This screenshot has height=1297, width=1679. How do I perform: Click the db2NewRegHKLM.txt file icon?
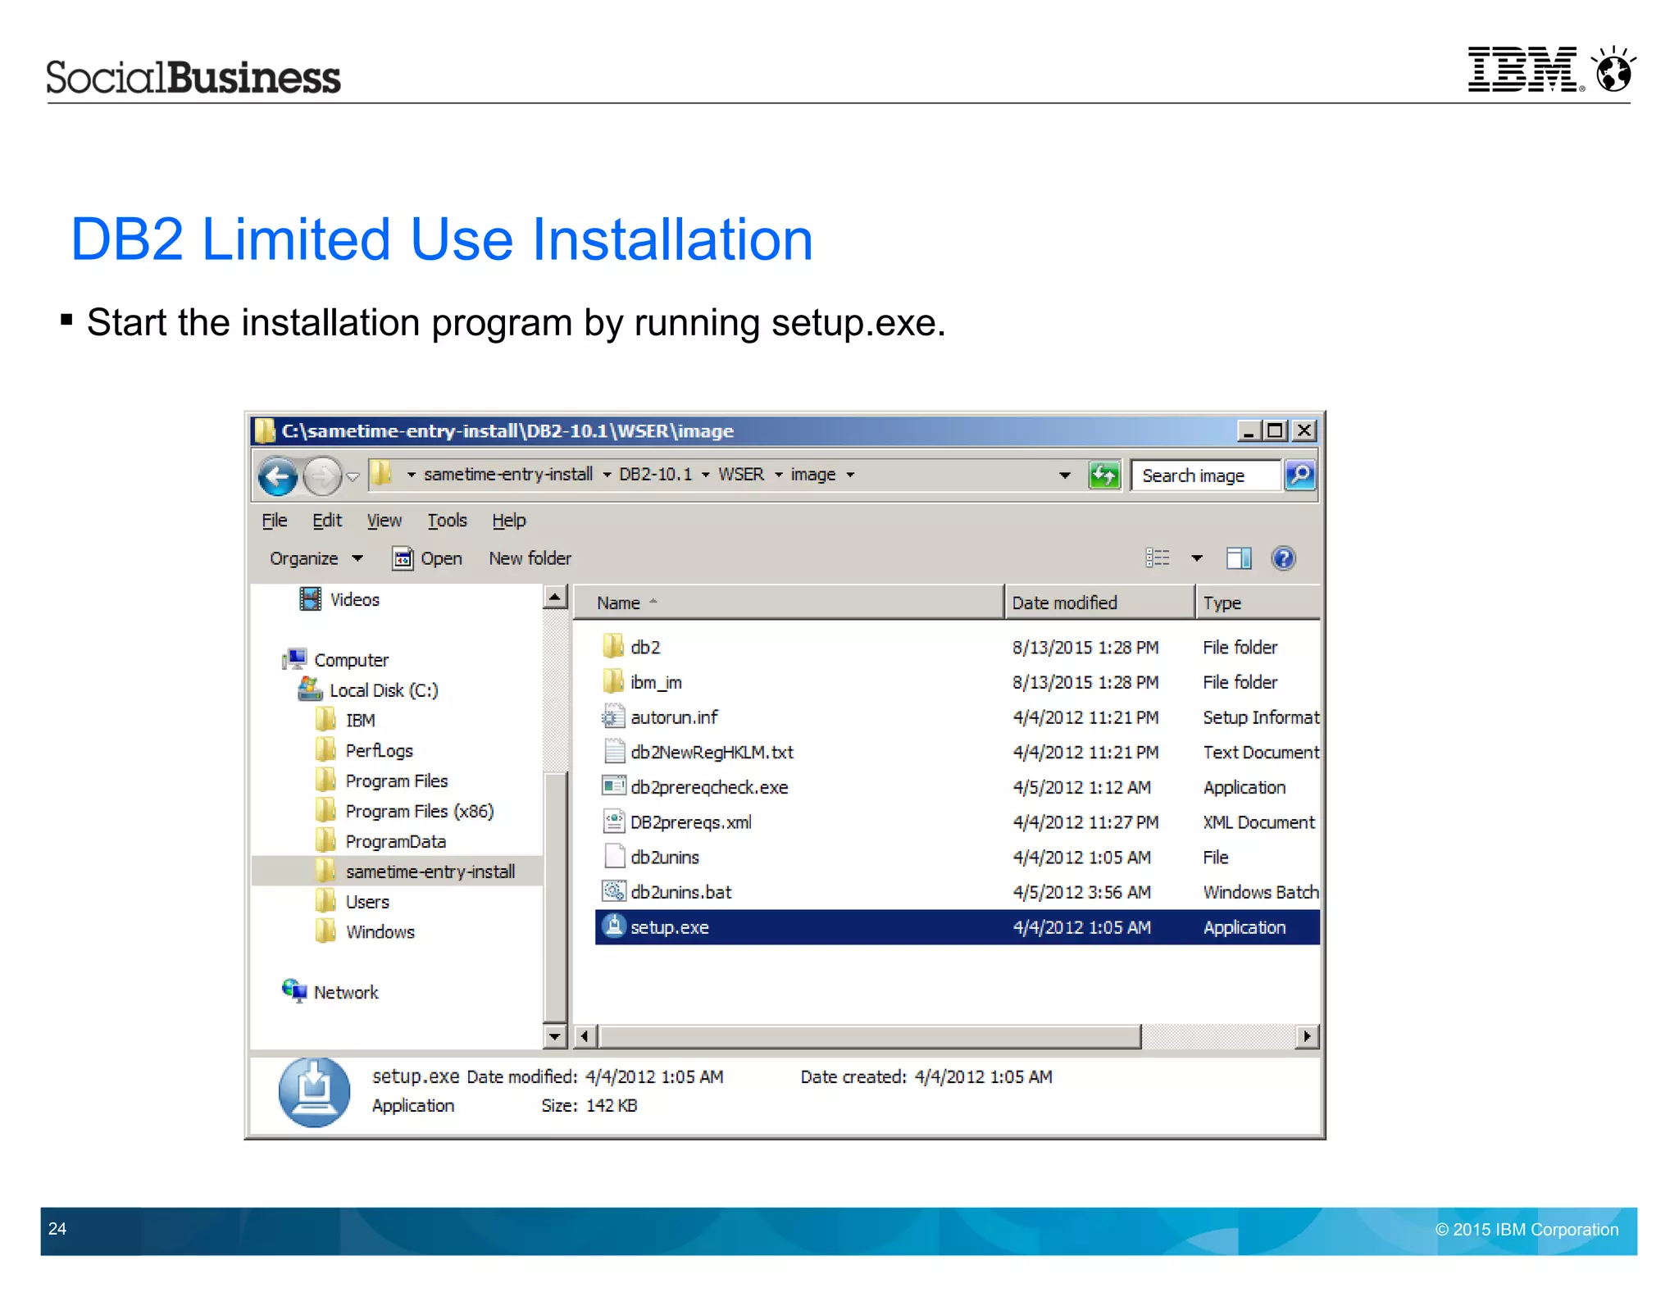click(x=613, y=753)
